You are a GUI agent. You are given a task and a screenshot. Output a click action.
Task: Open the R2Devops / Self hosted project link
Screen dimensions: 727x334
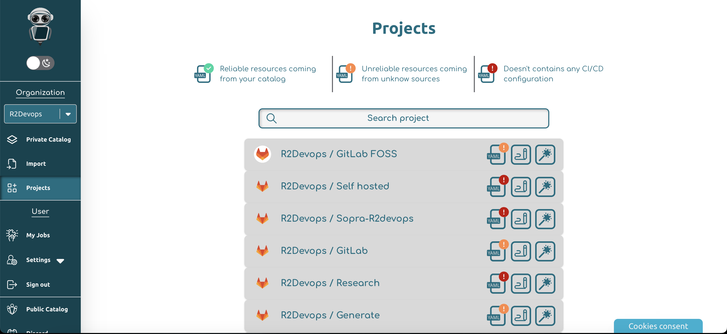click(x=335, y=186)
